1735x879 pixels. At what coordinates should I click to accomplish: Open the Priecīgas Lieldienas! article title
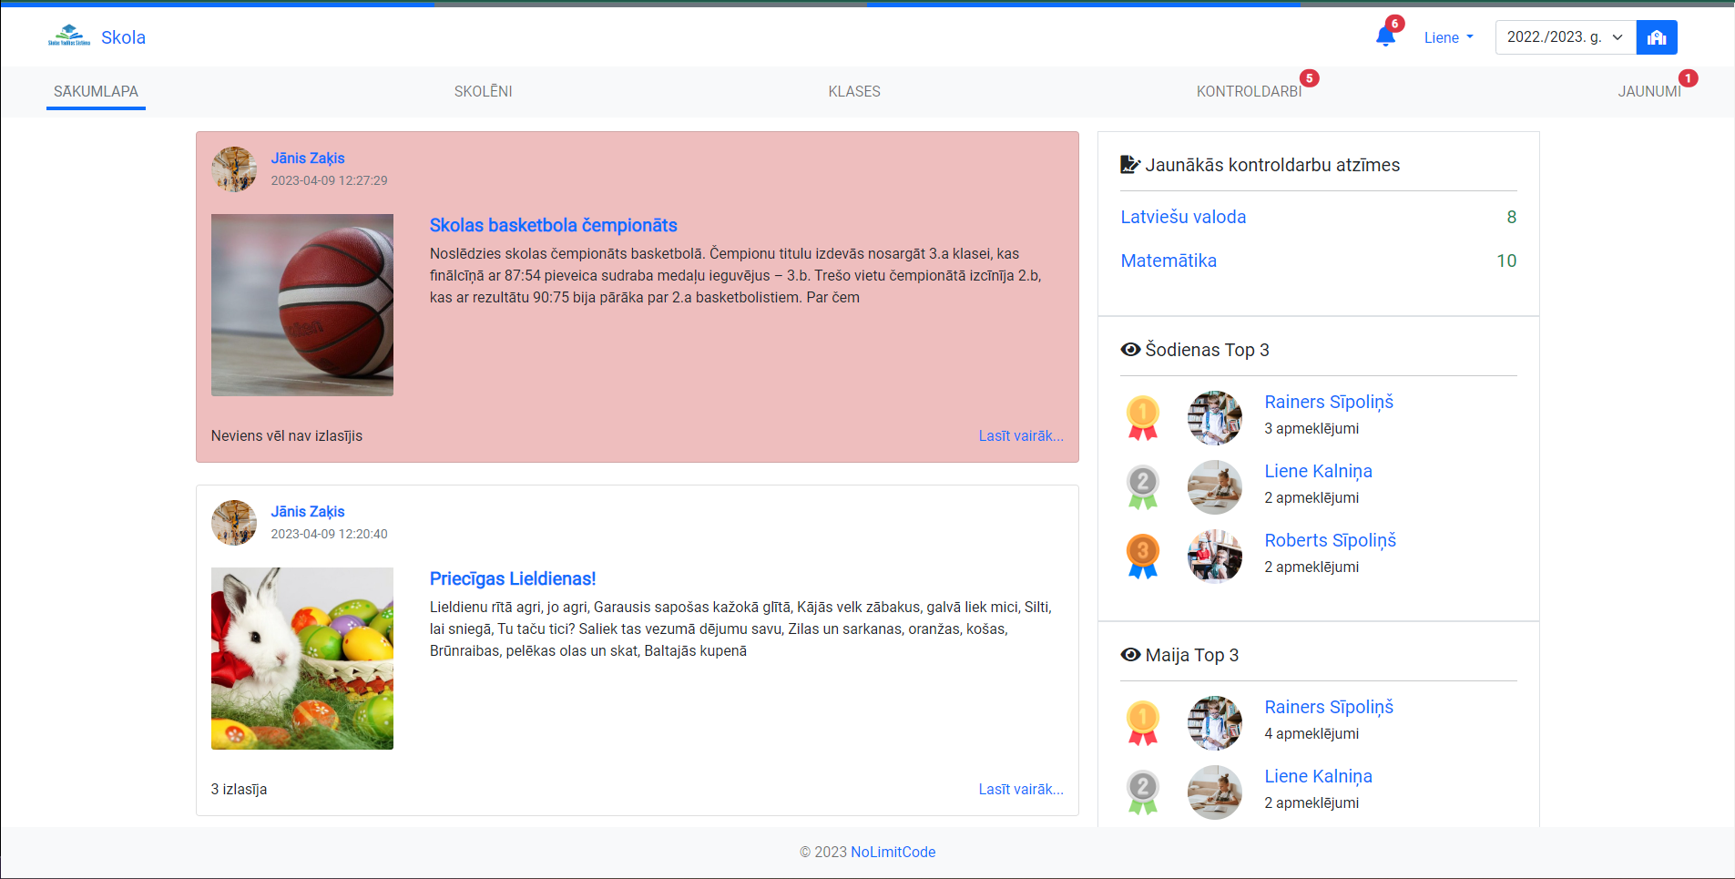click(x=512, y=578)
